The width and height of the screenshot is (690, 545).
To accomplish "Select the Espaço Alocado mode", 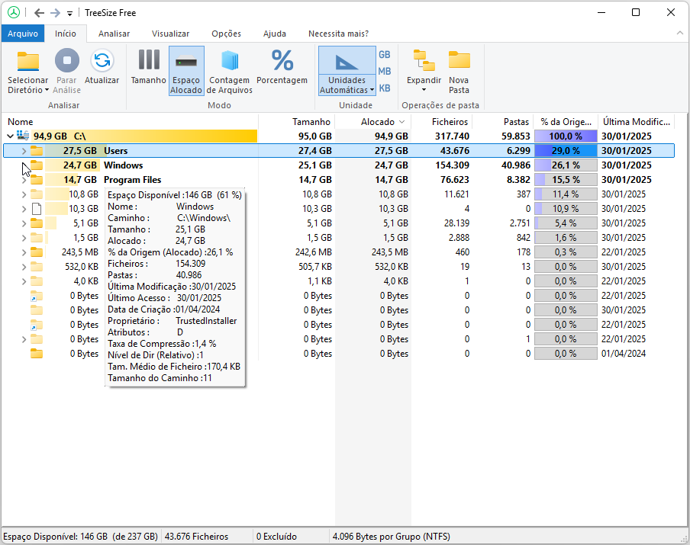I will [186, 70].
